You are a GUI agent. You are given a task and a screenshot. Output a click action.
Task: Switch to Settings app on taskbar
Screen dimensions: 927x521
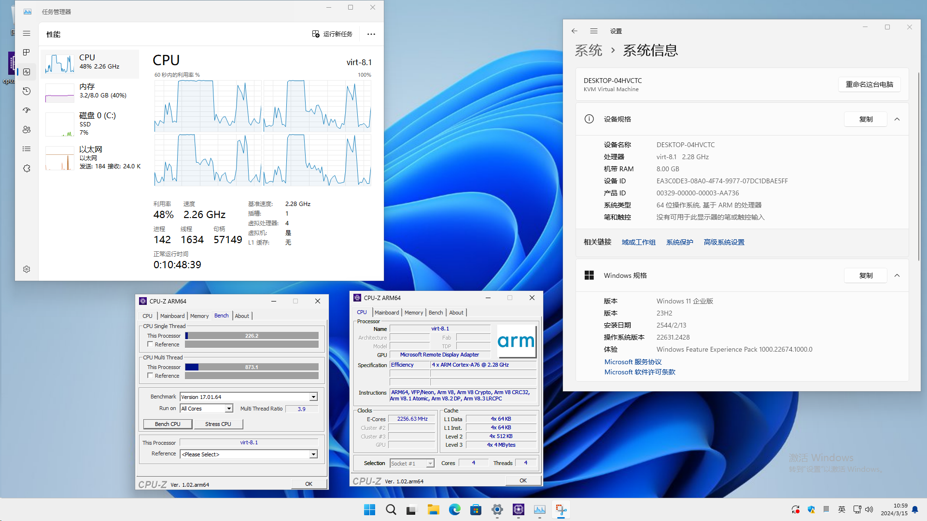497,509
